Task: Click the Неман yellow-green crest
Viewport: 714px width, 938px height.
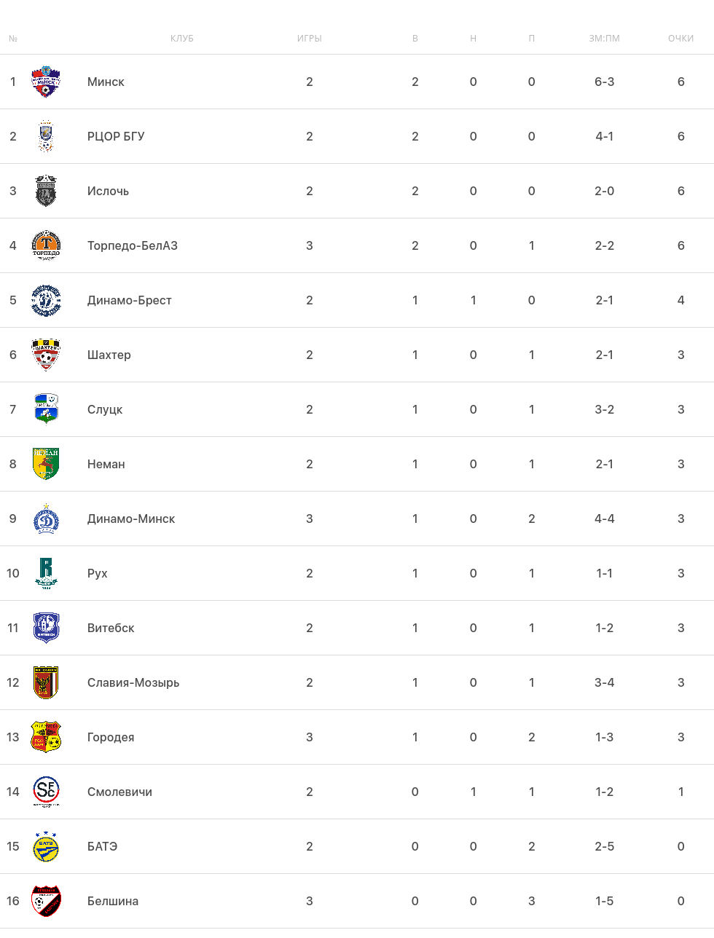Action: [x=46, y=464]
